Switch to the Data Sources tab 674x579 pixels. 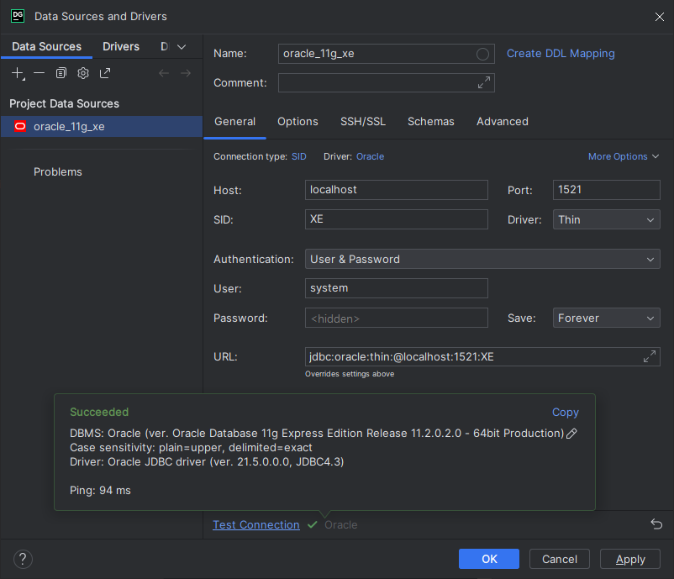click(46, 46)
